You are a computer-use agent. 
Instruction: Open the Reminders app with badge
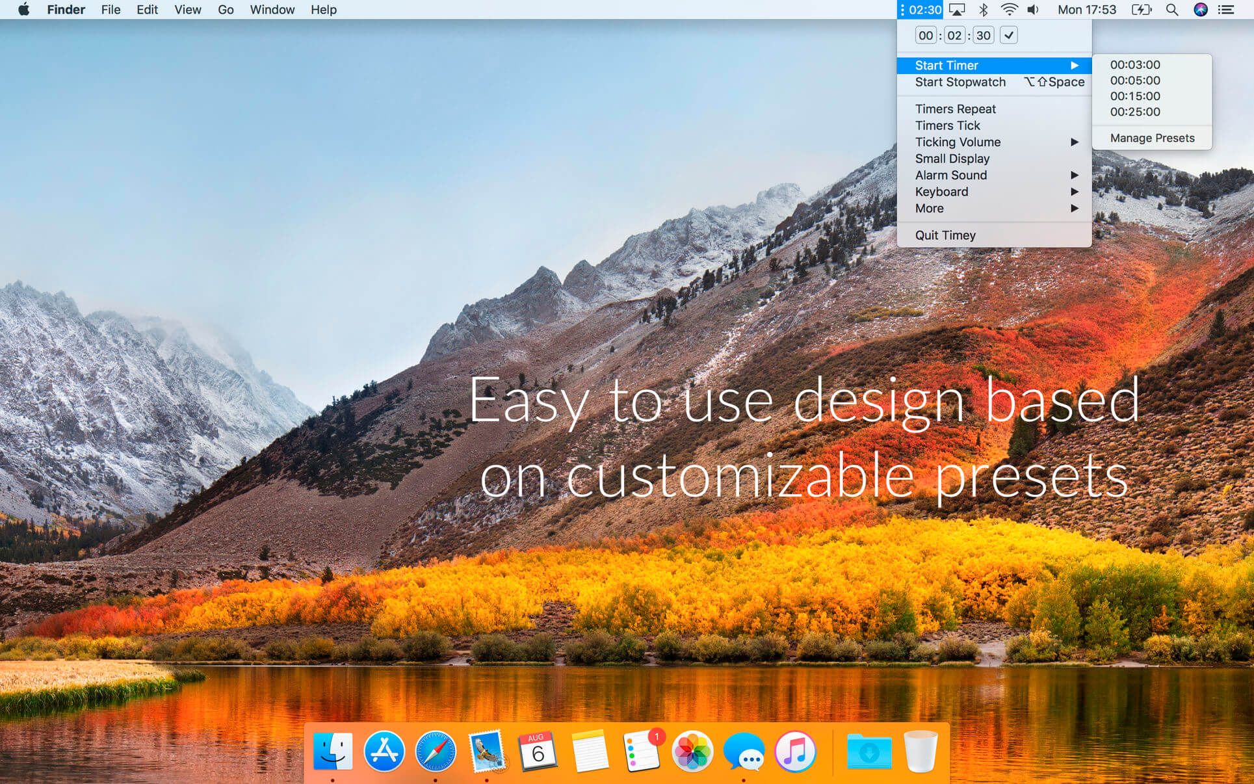coord(642,751)
